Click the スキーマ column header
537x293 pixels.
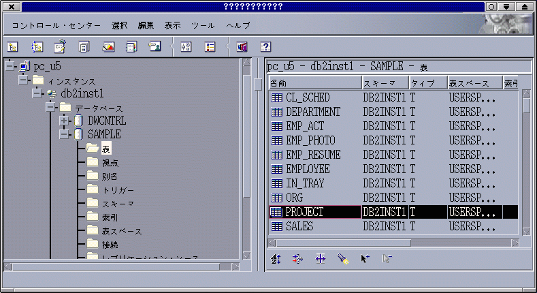(x=384, y=82)
